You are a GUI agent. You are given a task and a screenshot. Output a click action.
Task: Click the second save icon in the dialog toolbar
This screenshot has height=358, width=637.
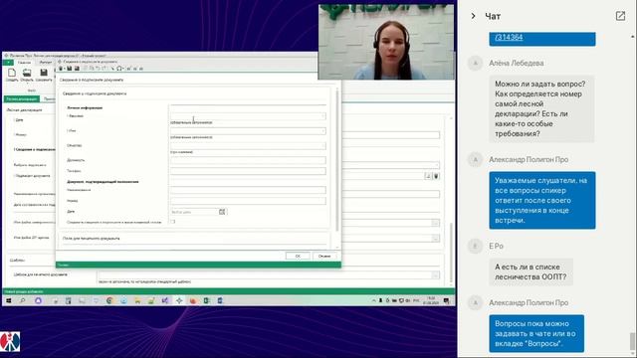(77, 69)
